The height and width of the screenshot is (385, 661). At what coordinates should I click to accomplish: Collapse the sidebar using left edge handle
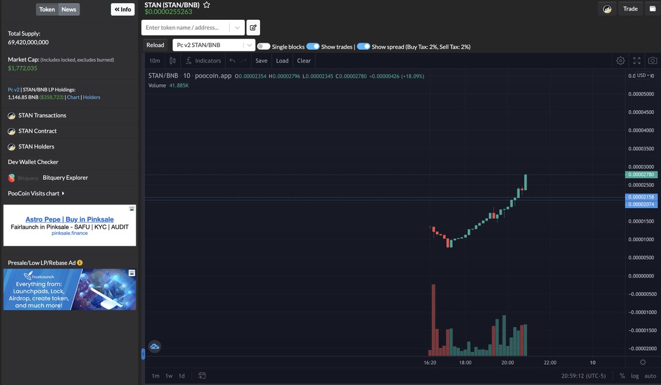[x=143, y=354]
